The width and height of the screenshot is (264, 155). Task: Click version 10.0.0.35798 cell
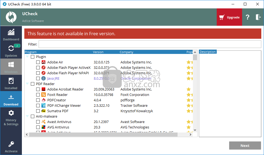(103, 95)
